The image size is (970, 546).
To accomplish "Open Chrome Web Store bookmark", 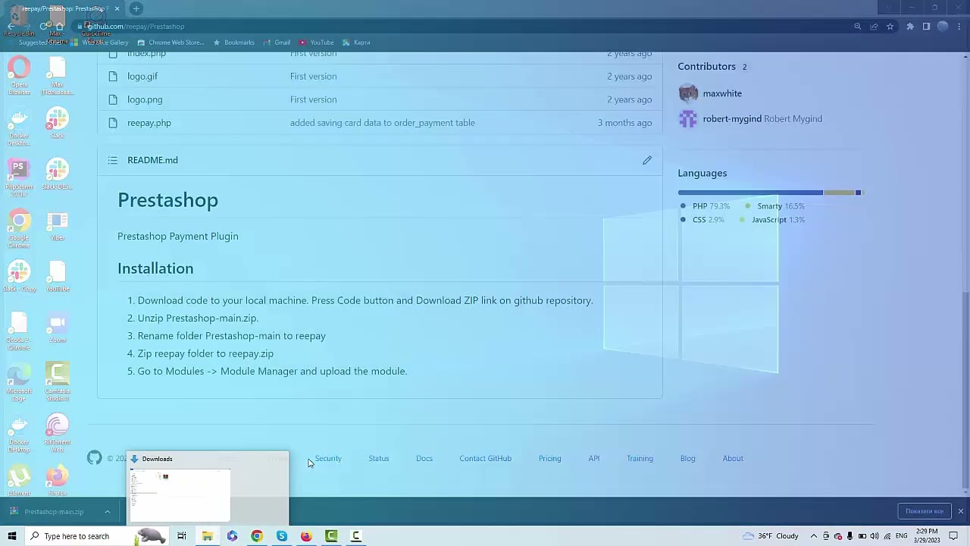I will pyautogui.click(x=171, y=42).
